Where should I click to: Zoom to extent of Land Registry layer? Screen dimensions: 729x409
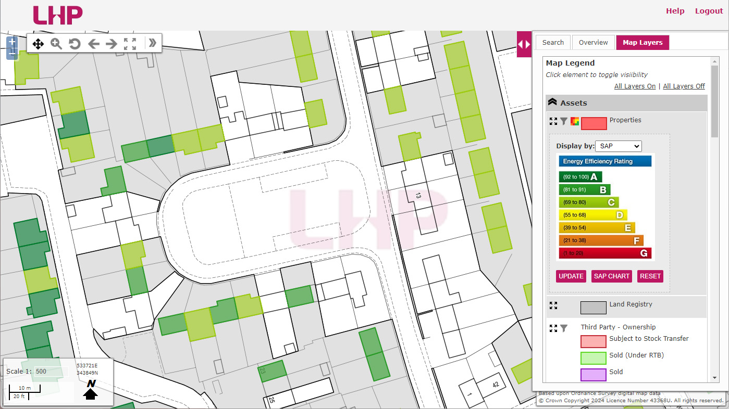(x=553, y=305)
